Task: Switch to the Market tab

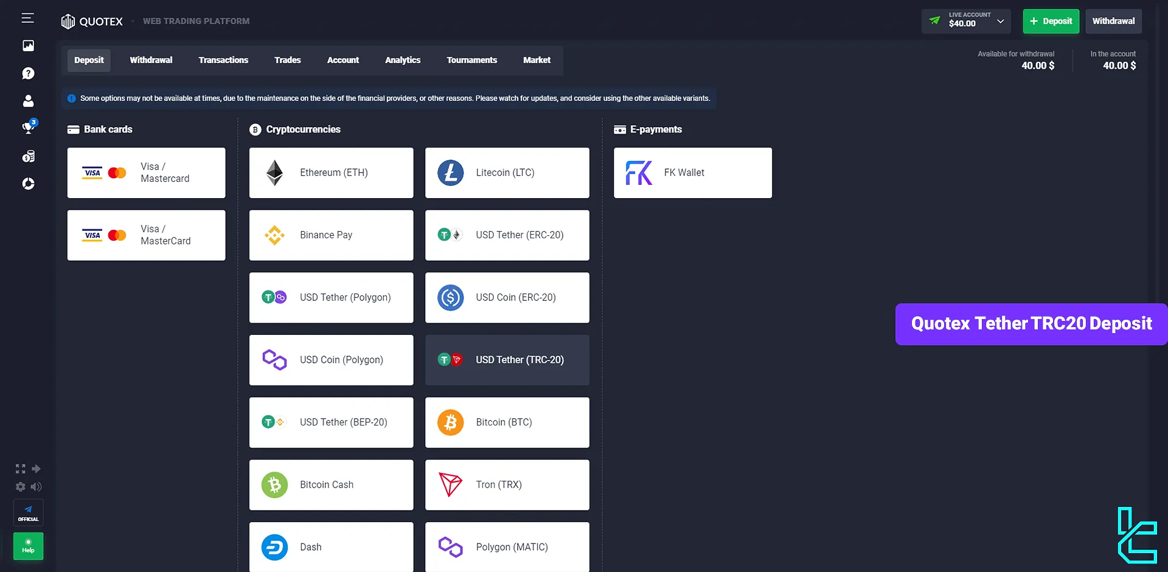Action: pos(537,60)
